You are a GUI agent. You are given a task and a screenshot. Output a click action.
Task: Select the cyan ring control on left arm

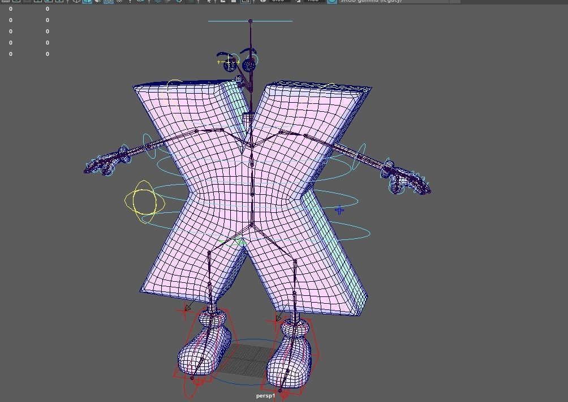click(x=149, y=146)
